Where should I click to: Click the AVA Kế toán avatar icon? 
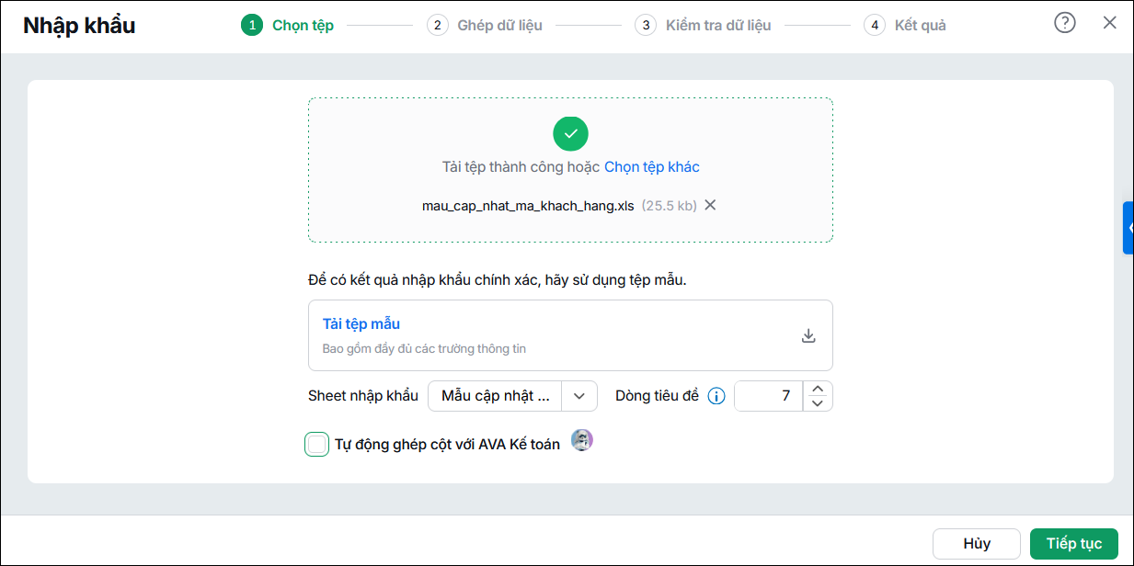581,440
